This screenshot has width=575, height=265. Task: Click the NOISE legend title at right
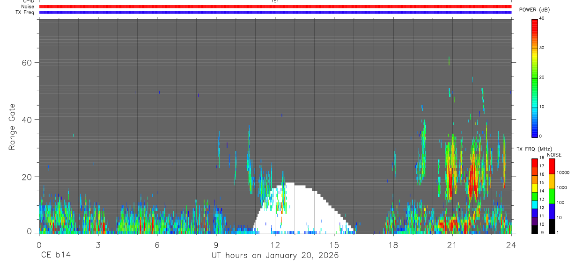click(x=553, y=155)
